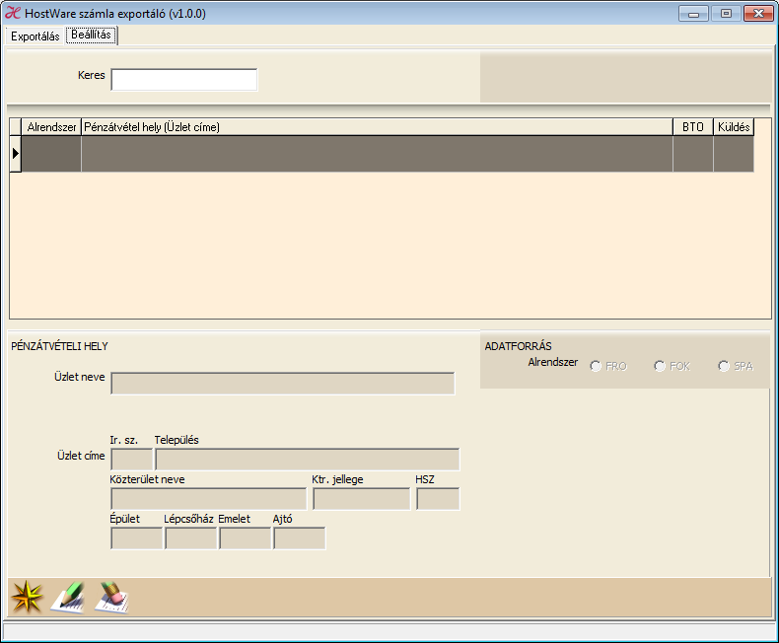Screen dimensions: 779x643
Task: Click the empty Alrendszer cell in selected row
Action: [x=51, y=154]
